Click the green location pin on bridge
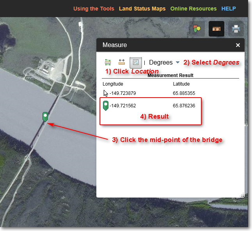 tap(45, 116)
